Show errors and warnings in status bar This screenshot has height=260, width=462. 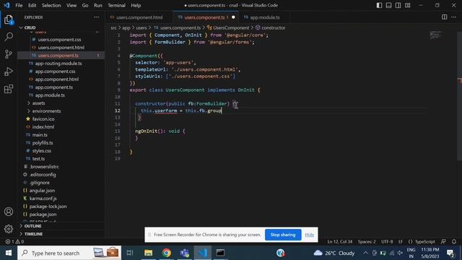pyautogui.click(x=14, y=241)
